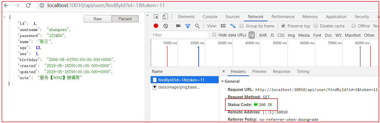Viewport: 380px width, 123px height.
Task: Switch JSON view to Raw
Action: [98, 19]
